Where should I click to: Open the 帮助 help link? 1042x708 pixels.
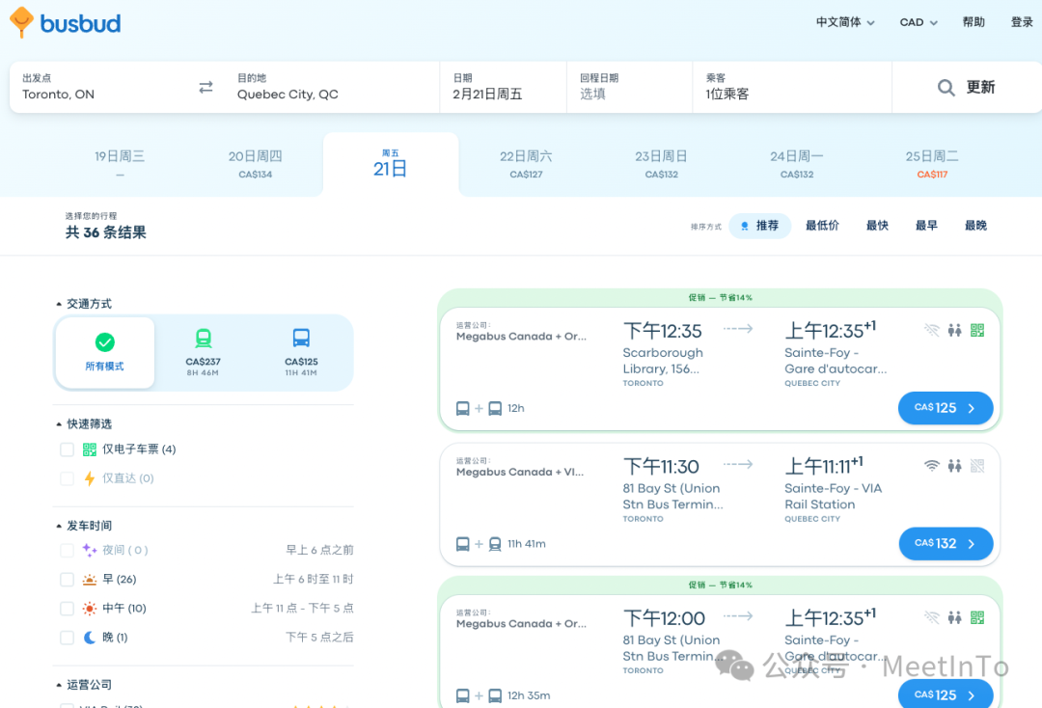[973, 22]
